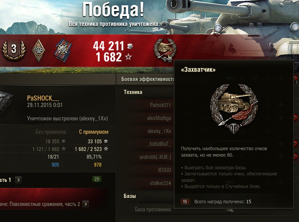Click the large Захватчик medal image in tooltip
The height and width of the screenshot is (222, 299).
coord(234,109)
